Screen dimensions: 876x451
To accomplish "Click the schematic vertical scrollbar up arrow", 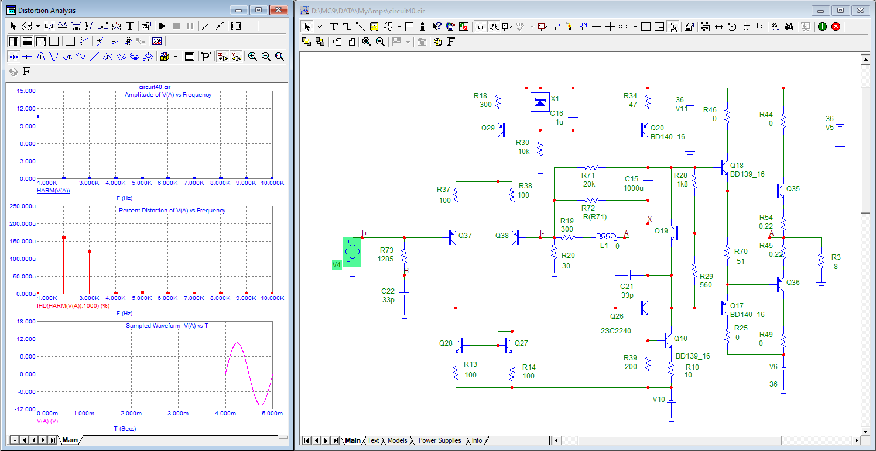I will [x=865, y=59].
